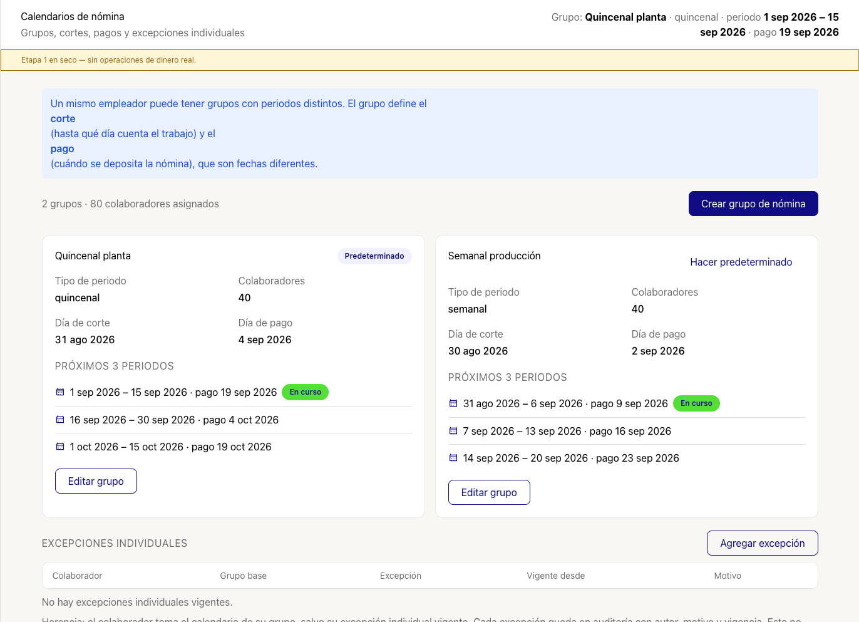Add an individual exception
Image resolution: width=859 pixels, height=622 pixels.
coord(763,543)
